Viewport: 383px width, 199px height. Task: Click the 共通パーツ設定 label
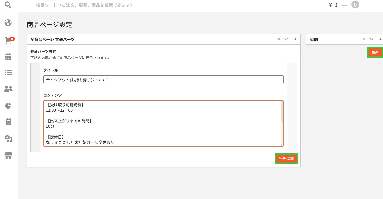(43, 51)
